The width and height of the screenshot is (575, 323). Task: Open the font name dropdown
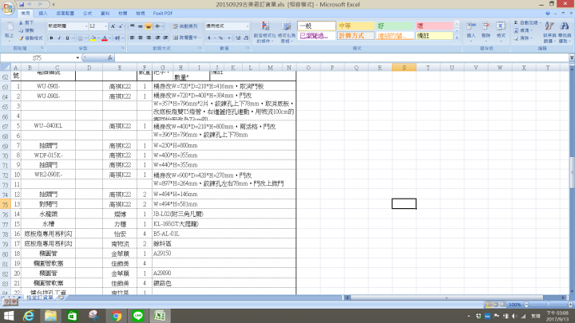click(86, 26)
